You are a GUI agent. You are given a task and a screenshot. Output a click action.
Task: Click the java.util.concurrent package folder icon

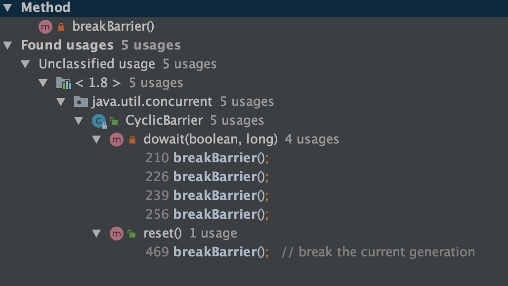point(81,102)
